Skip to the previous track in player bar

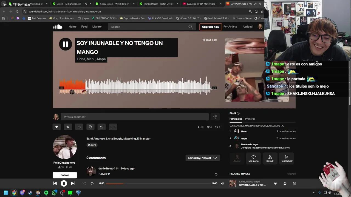pyautogui.click(x=55, y=183)
